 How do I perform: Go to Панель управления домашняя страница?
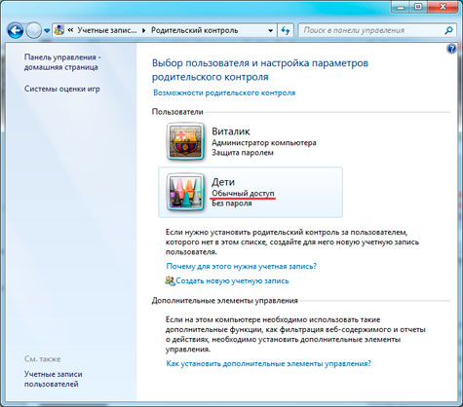[62, 62]
